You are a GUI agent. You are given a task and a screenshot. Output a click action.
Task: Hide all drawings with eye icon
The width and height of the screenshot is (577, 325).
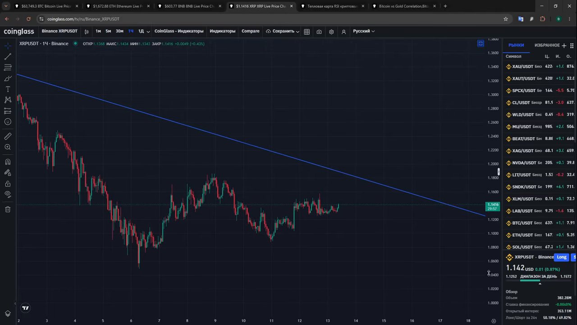[8, 194]
